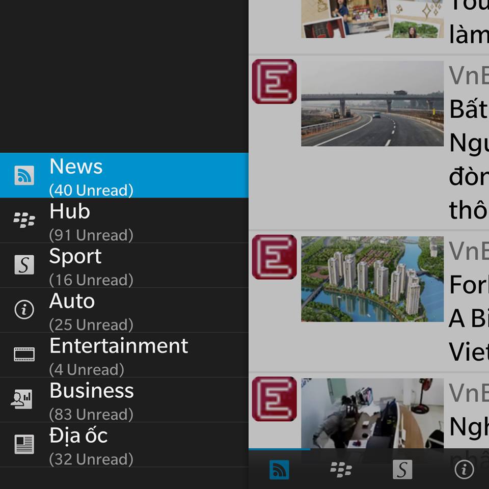Choose the Sport label in the sidebar menu
This screenshot has height=489, width=489.
click(75, 256)
